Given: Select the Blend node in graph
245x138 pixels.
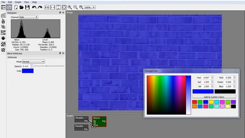Looking at the screenshot, I should [x=100, y=122].
